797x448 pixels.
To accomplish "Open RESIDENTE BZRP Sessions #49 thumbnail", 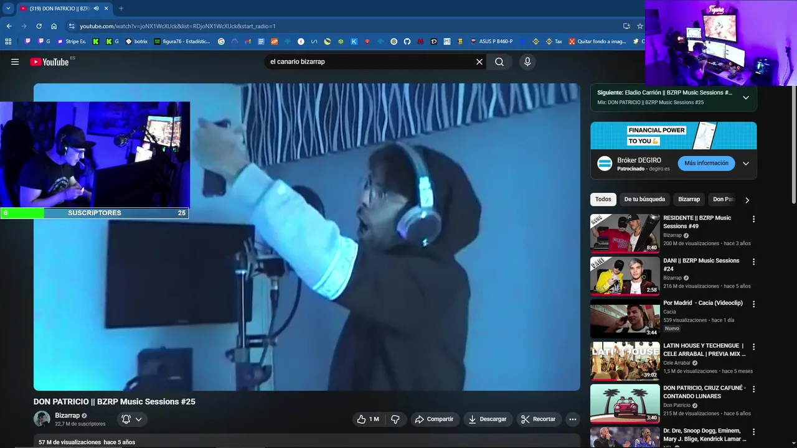I will point(625,233).
